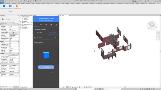This screenshot has width=161, height=90.
Task: Switch to the pyRevit ribbon tab
Action: (x=137, y=3)
